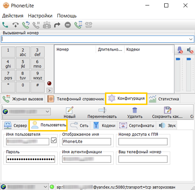Click the hang up call icon
Image resolution: width=195 pixels, height=190 pixels.
pos(15,25)
